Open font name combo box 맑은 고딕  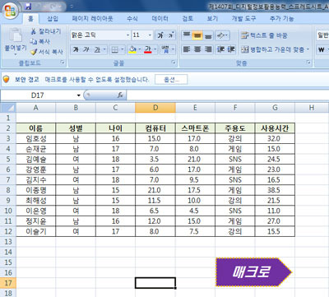tap(100, 35)
